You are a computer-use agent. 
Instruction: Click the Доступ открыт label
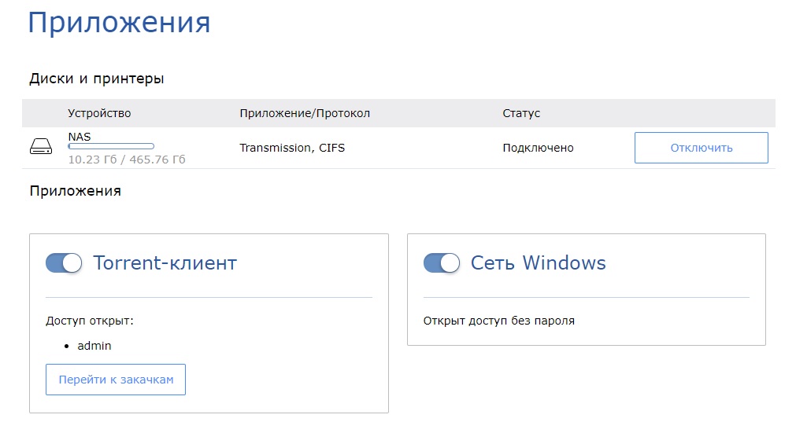90,321
